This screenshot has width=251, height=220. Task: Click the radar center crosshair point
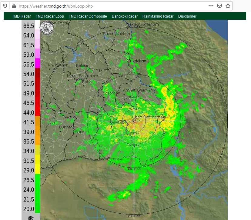pos(134,121)
